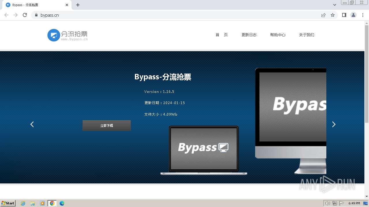Viewport: 369px width, 207px height.
Task: Click the 更新日期 2024-01-15 text
Action: pos(165,103)
